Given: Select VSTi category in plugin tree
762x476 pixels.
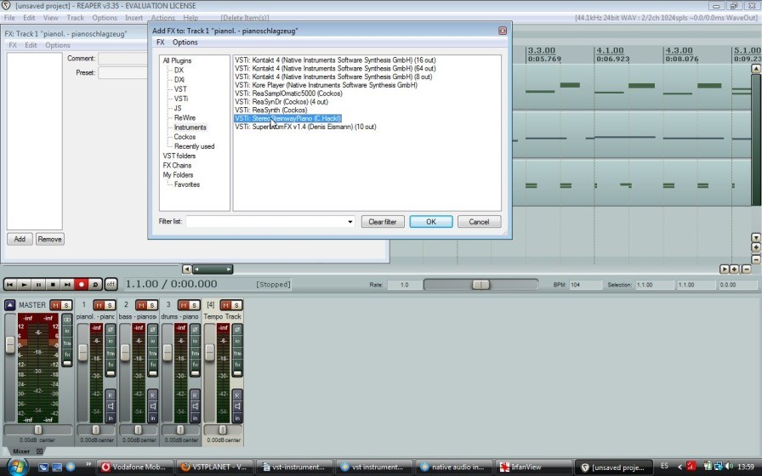Looking at the screenshot, I should point(181,99).
